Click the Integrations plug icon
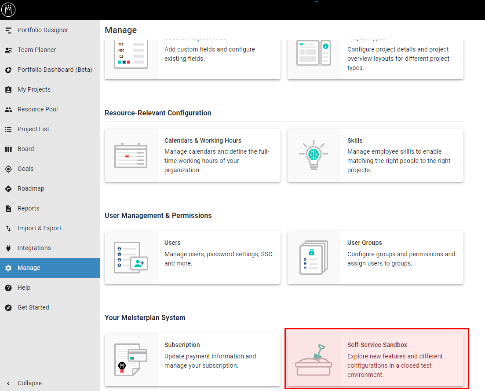The width and height of the screenshot is (485, 391). 8,248
